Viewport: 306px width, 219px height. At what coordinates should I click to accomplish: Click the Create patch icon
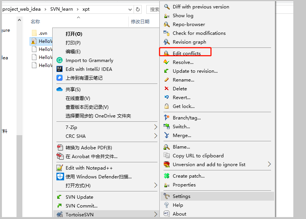click(x=167, y=176)
